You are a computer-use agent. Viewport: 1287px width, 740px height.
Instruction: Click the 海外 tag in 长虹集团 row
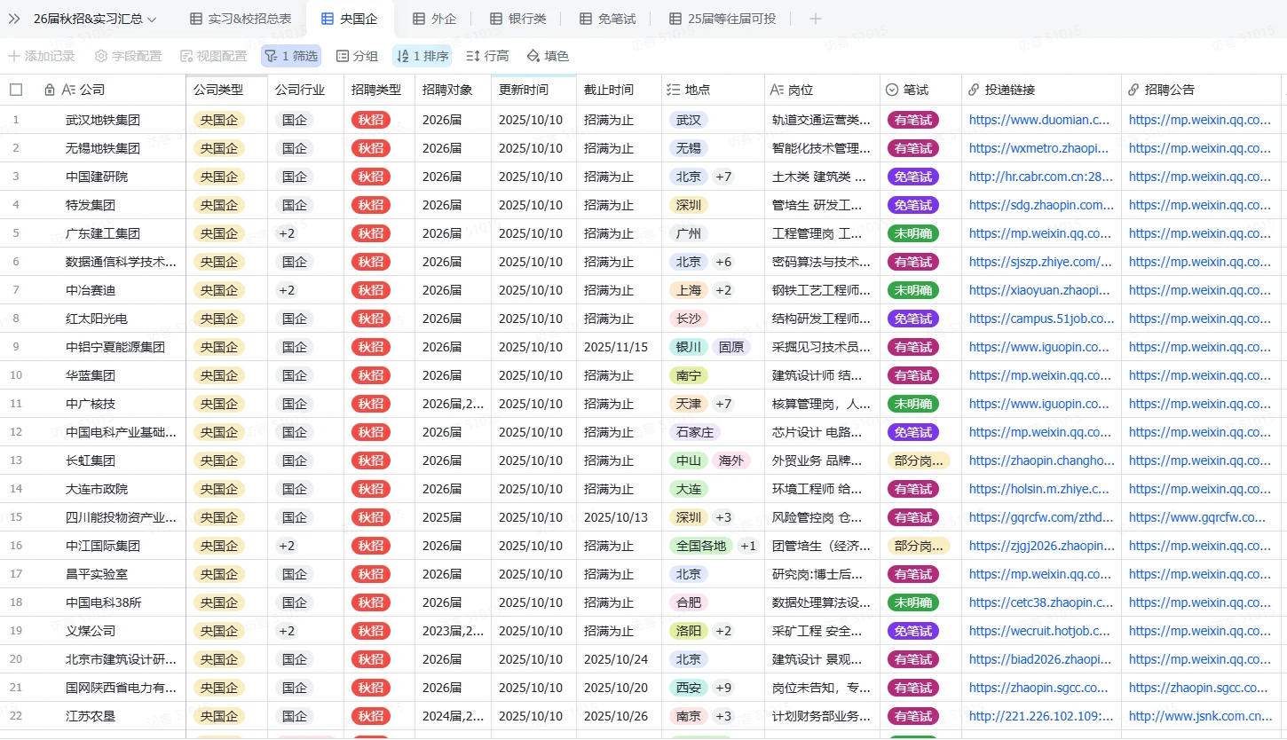tap(731, 461)
